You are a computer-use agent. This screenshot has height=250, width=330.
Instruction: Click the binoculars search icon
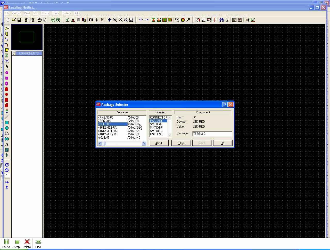point(221,20)
